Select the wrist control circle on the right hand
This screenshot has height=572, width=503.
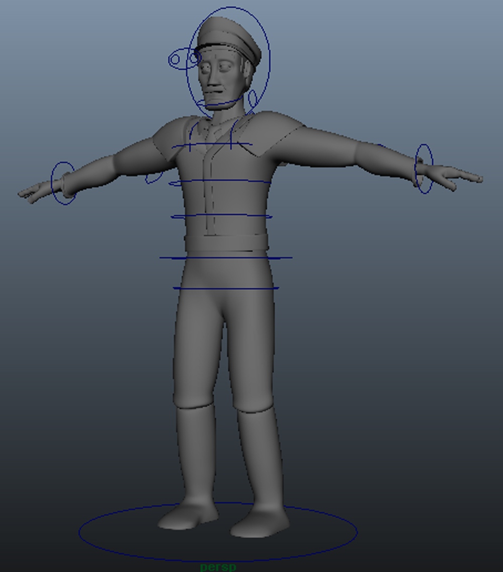[63, 184]
